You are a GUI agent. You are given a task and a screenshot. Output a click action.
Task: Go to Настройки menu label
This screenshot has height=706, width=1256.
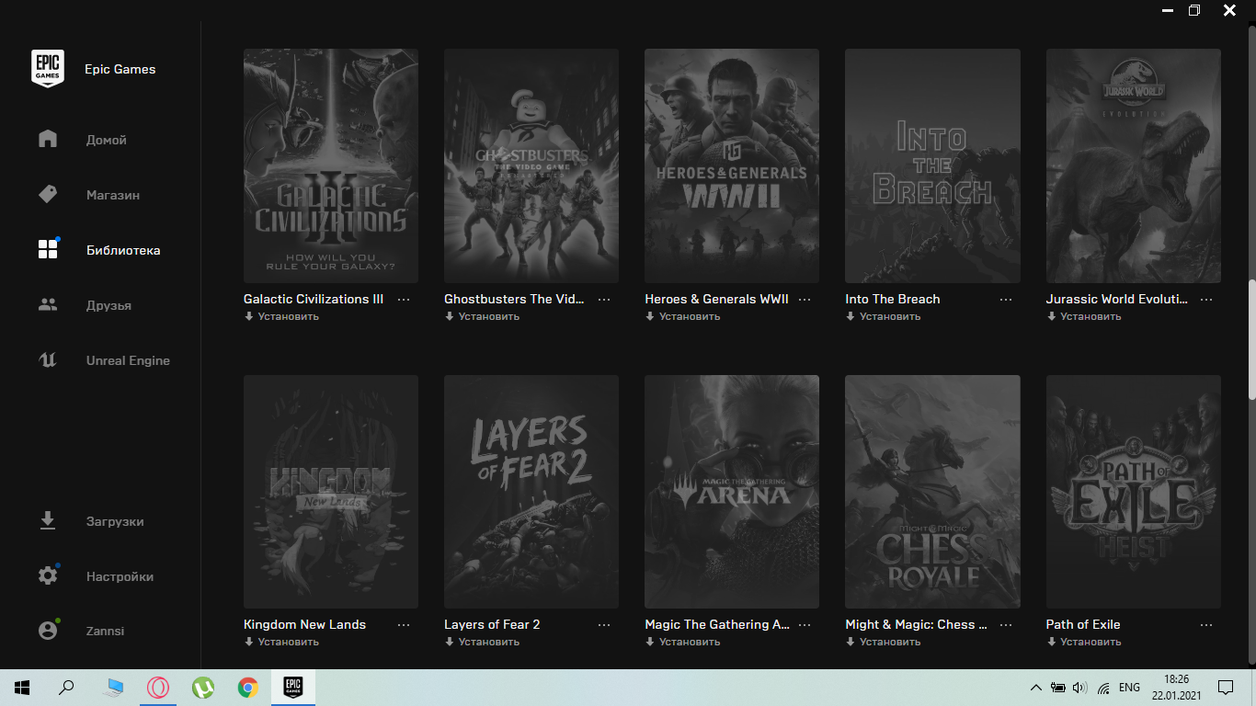120,576
